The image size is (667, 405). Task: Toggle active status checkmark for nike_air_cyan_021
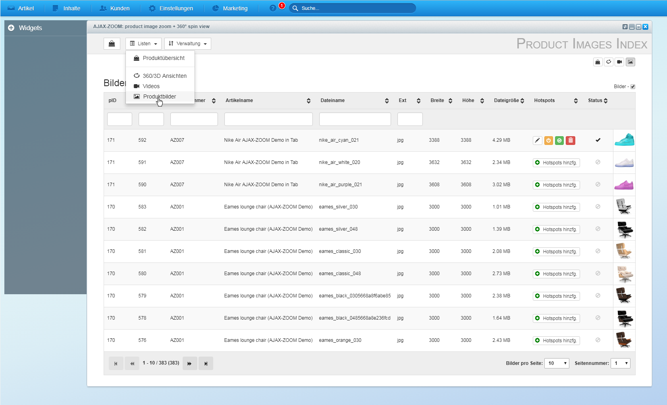(598, 140)
